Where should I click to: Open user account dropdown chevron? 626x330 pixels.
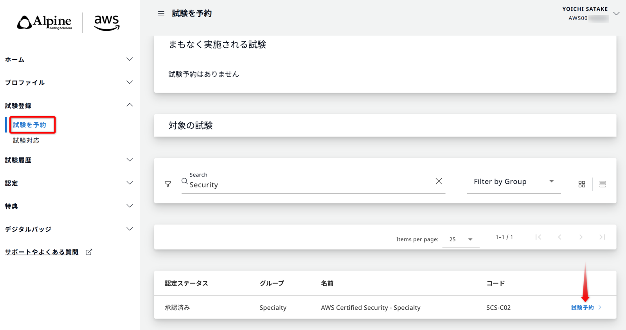point(616,14)
